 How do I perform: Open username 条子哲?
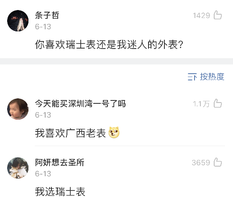(47, 15)
